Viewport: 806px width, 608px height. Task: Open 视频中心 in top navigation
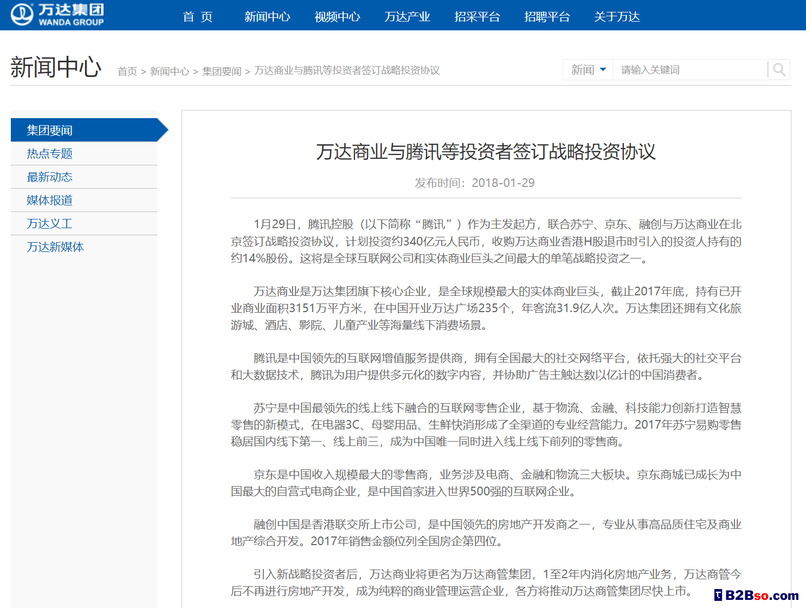(x=337, y=17)
